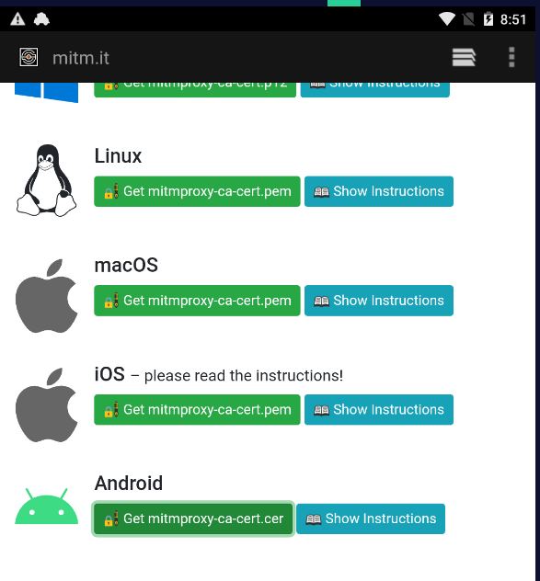
Task: Get Android mitmproxy-ca-cert.cer certificate
Action: point(193,518)
